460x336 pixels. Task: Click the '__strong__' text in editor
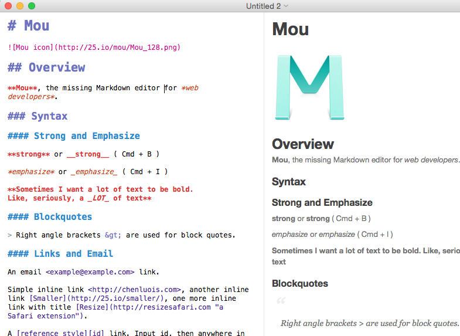88,154
